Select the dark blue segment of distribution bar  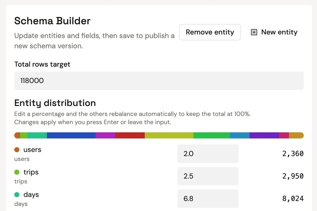71,135
